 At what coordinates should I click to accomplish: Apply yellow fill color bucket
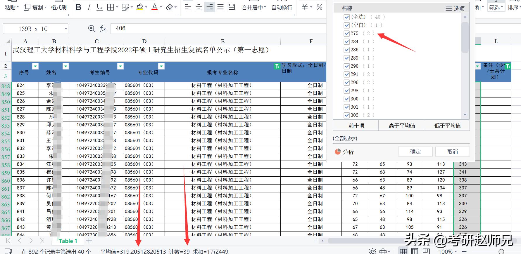[140, 7]
